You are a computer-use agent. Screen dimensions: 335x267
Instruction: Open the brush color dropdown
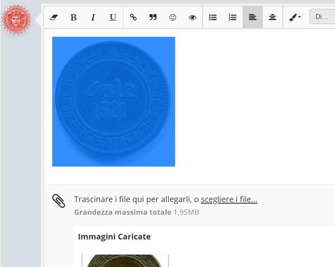[295, 17]
